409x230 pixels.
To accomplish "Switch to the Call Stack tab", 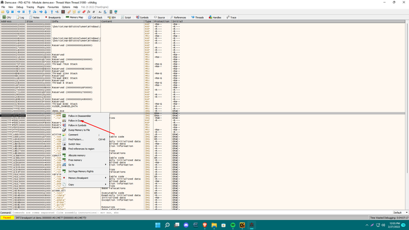I will (95, 17).
